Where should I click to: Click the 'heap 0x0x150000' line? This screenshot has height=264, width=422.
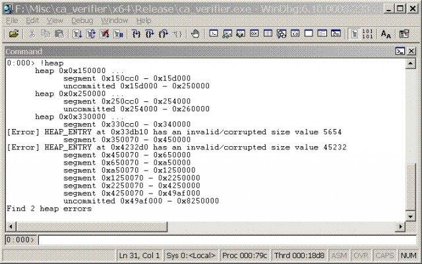80,70
